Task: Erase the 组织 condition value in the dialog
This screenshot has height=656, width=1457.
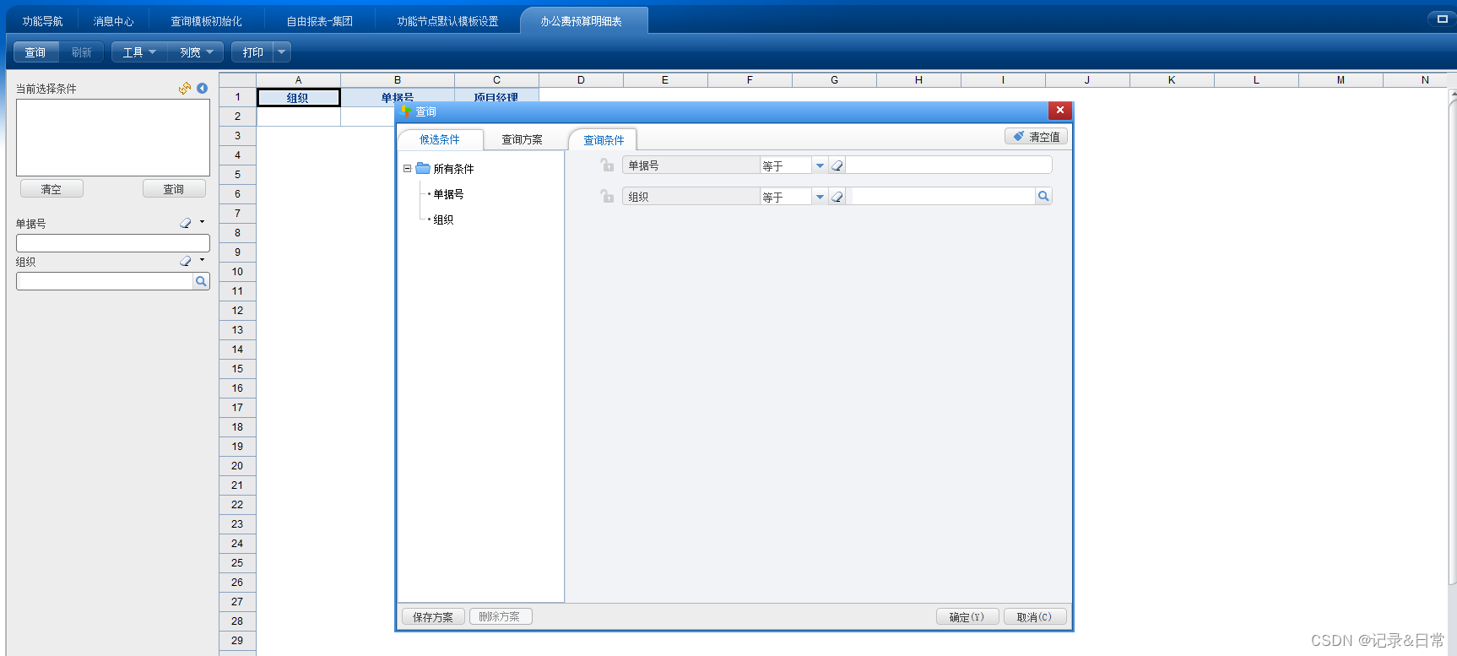Action: tap(837, 196)
